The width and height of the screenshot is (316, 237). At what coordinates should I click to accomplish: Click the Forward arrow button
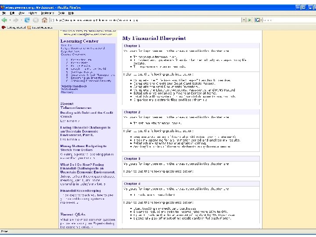pyautogui.click(x=16, y=20)
